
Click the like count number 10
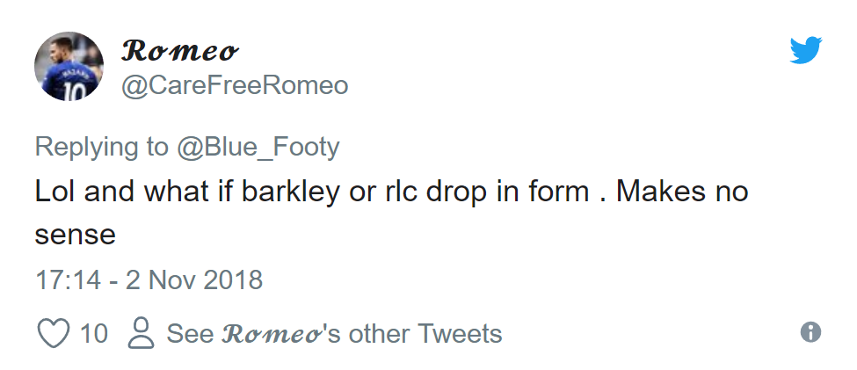click(x=94, y=334)
